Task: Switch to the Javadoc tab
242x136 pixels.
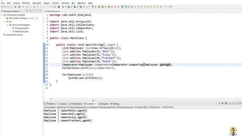Action: coord(62,104)
